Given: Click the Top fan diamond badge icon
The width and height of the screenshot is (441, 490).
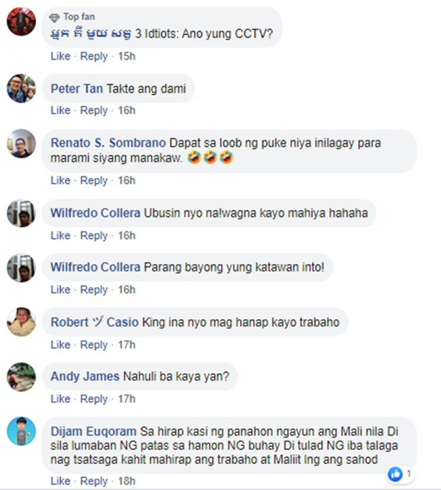Looking at the screenshot, I should click(55, 18).
